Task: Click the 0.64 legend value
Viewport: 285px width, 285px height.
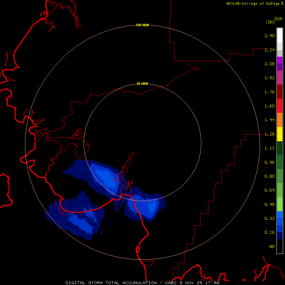Action: click(269, 190)
